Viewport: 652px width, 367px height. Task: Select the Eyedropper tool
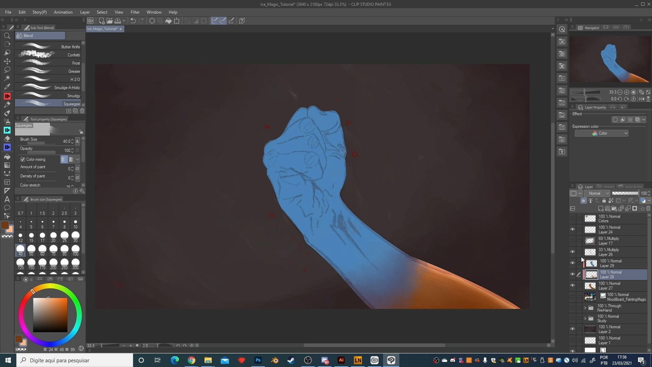click(7, 87)
